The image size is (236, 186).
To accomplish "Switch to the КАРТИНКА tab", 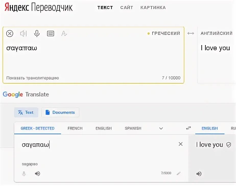I will click(x=153, y=7).
